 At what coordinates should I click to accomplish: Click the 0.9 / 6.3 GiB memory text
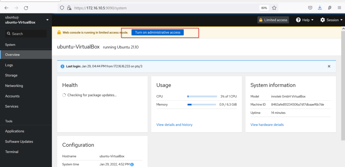(228, 105)
